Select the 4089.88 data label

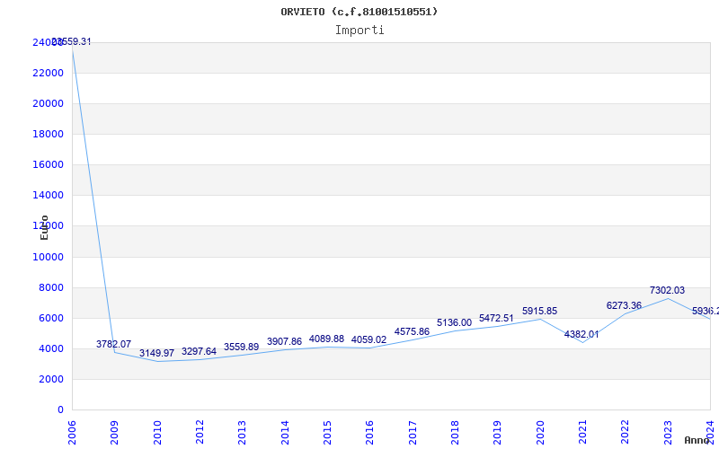coord(326,339)
